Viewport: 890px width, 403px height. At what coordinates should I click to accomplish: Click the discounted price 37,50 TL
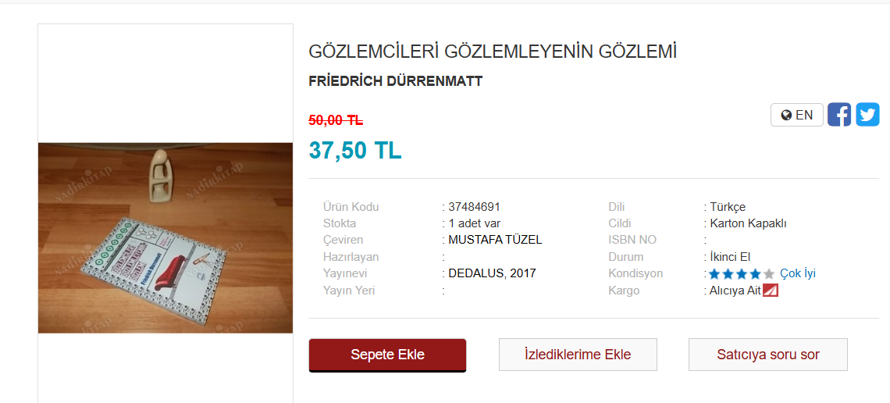(x=355, y=151)
